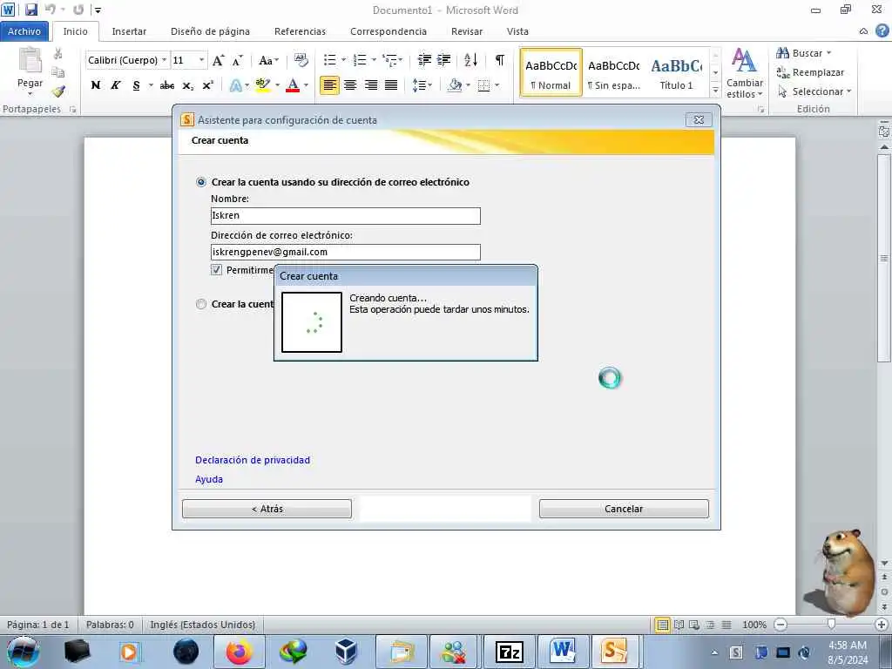Click the zoom in plus button
The width and height of the screenshot is (892, 669).
click(x=882, y=625)
